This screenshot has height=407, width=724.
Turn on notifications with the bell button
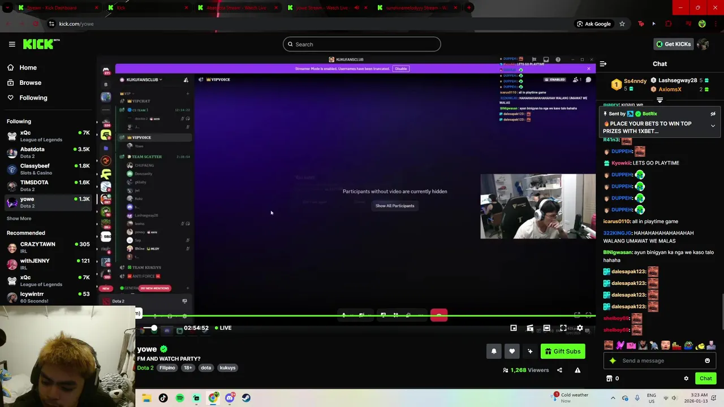(x=494, y=352)
